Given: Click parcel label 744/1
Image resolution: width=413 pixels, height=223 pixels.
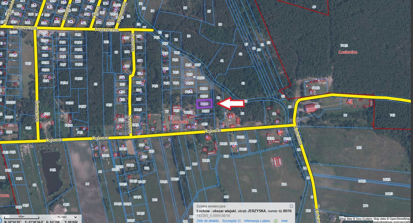Looking at the screenshot, I should [x=344, y=45].
